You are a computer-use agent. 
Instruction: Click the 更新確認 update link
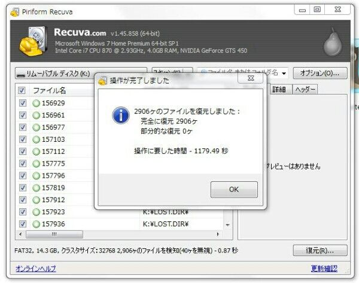(x=324, y=269)
